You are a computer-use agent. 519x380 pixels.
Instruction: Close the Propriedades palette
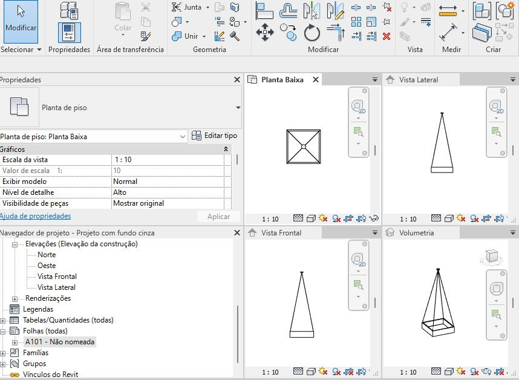[x=237, y=80]
